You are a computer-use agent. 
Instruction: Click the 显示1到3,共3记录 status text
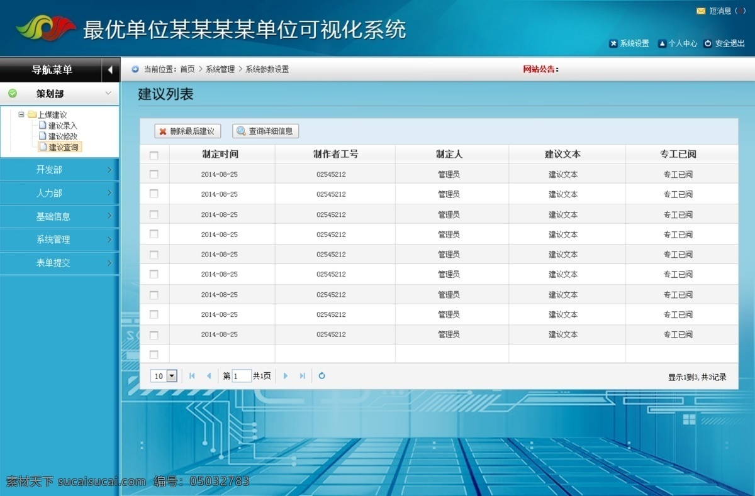click(697, 377)
